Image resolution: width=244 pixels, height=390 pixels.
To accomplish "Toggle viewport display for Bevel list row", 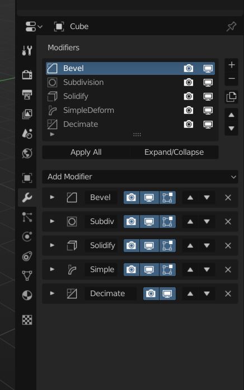I will click(208, 68).
